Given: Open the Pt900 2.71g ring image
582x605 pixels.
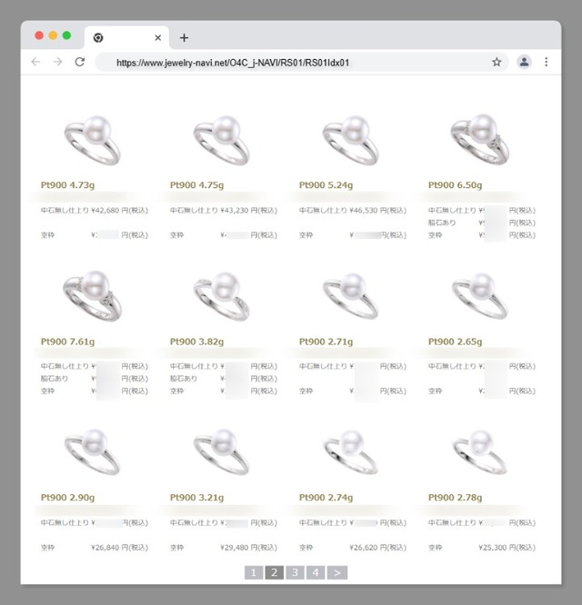Looking at the screenshot, I should pyautogui.click(x=351, y=296).
